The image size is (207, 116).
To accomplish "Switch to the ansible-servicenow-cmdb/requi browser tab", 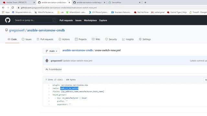I will tap(89, 3).
